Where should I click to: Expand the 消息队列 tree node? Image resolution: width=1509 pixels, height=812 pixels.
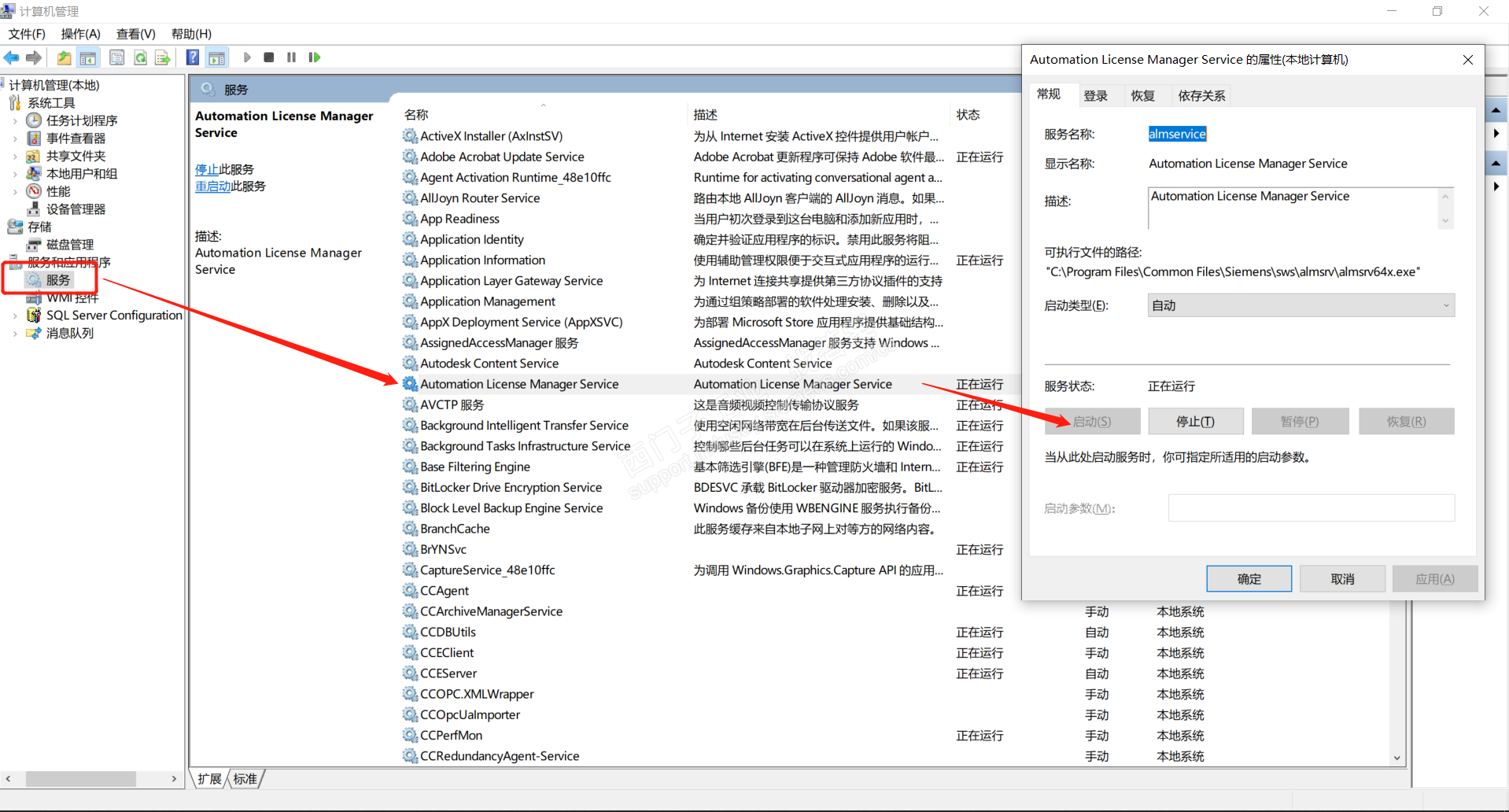tap(15, 334)
